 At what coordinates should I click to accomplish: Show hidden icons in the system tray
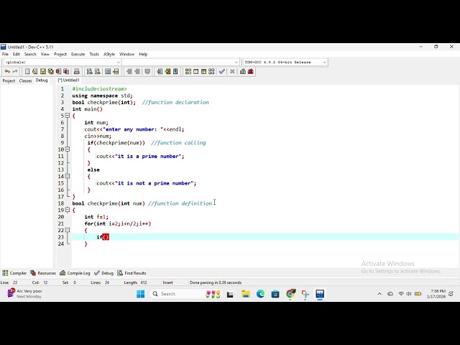[379, 294]
